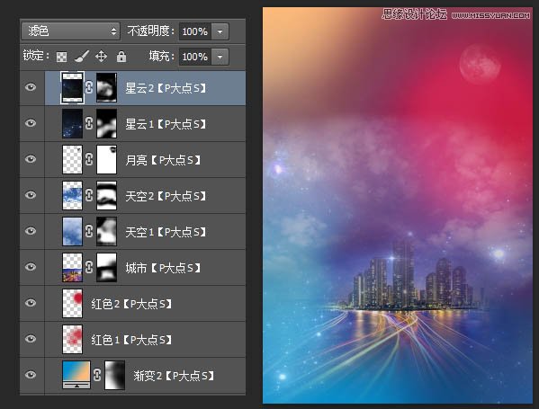Select layer name 天空2【P大点S】
539x409 pixels.
(166, 196)
